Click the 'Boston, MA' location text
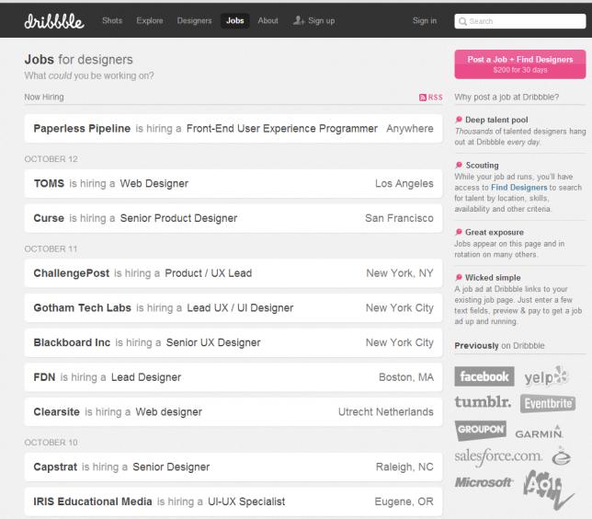592x519 pixels. coord(406,377)
